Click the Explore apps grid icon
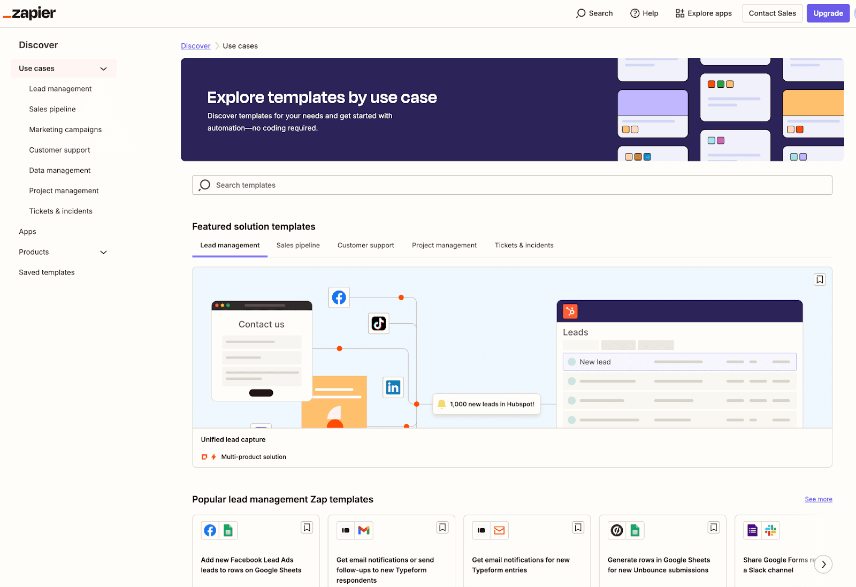 (x=680, y=13)
